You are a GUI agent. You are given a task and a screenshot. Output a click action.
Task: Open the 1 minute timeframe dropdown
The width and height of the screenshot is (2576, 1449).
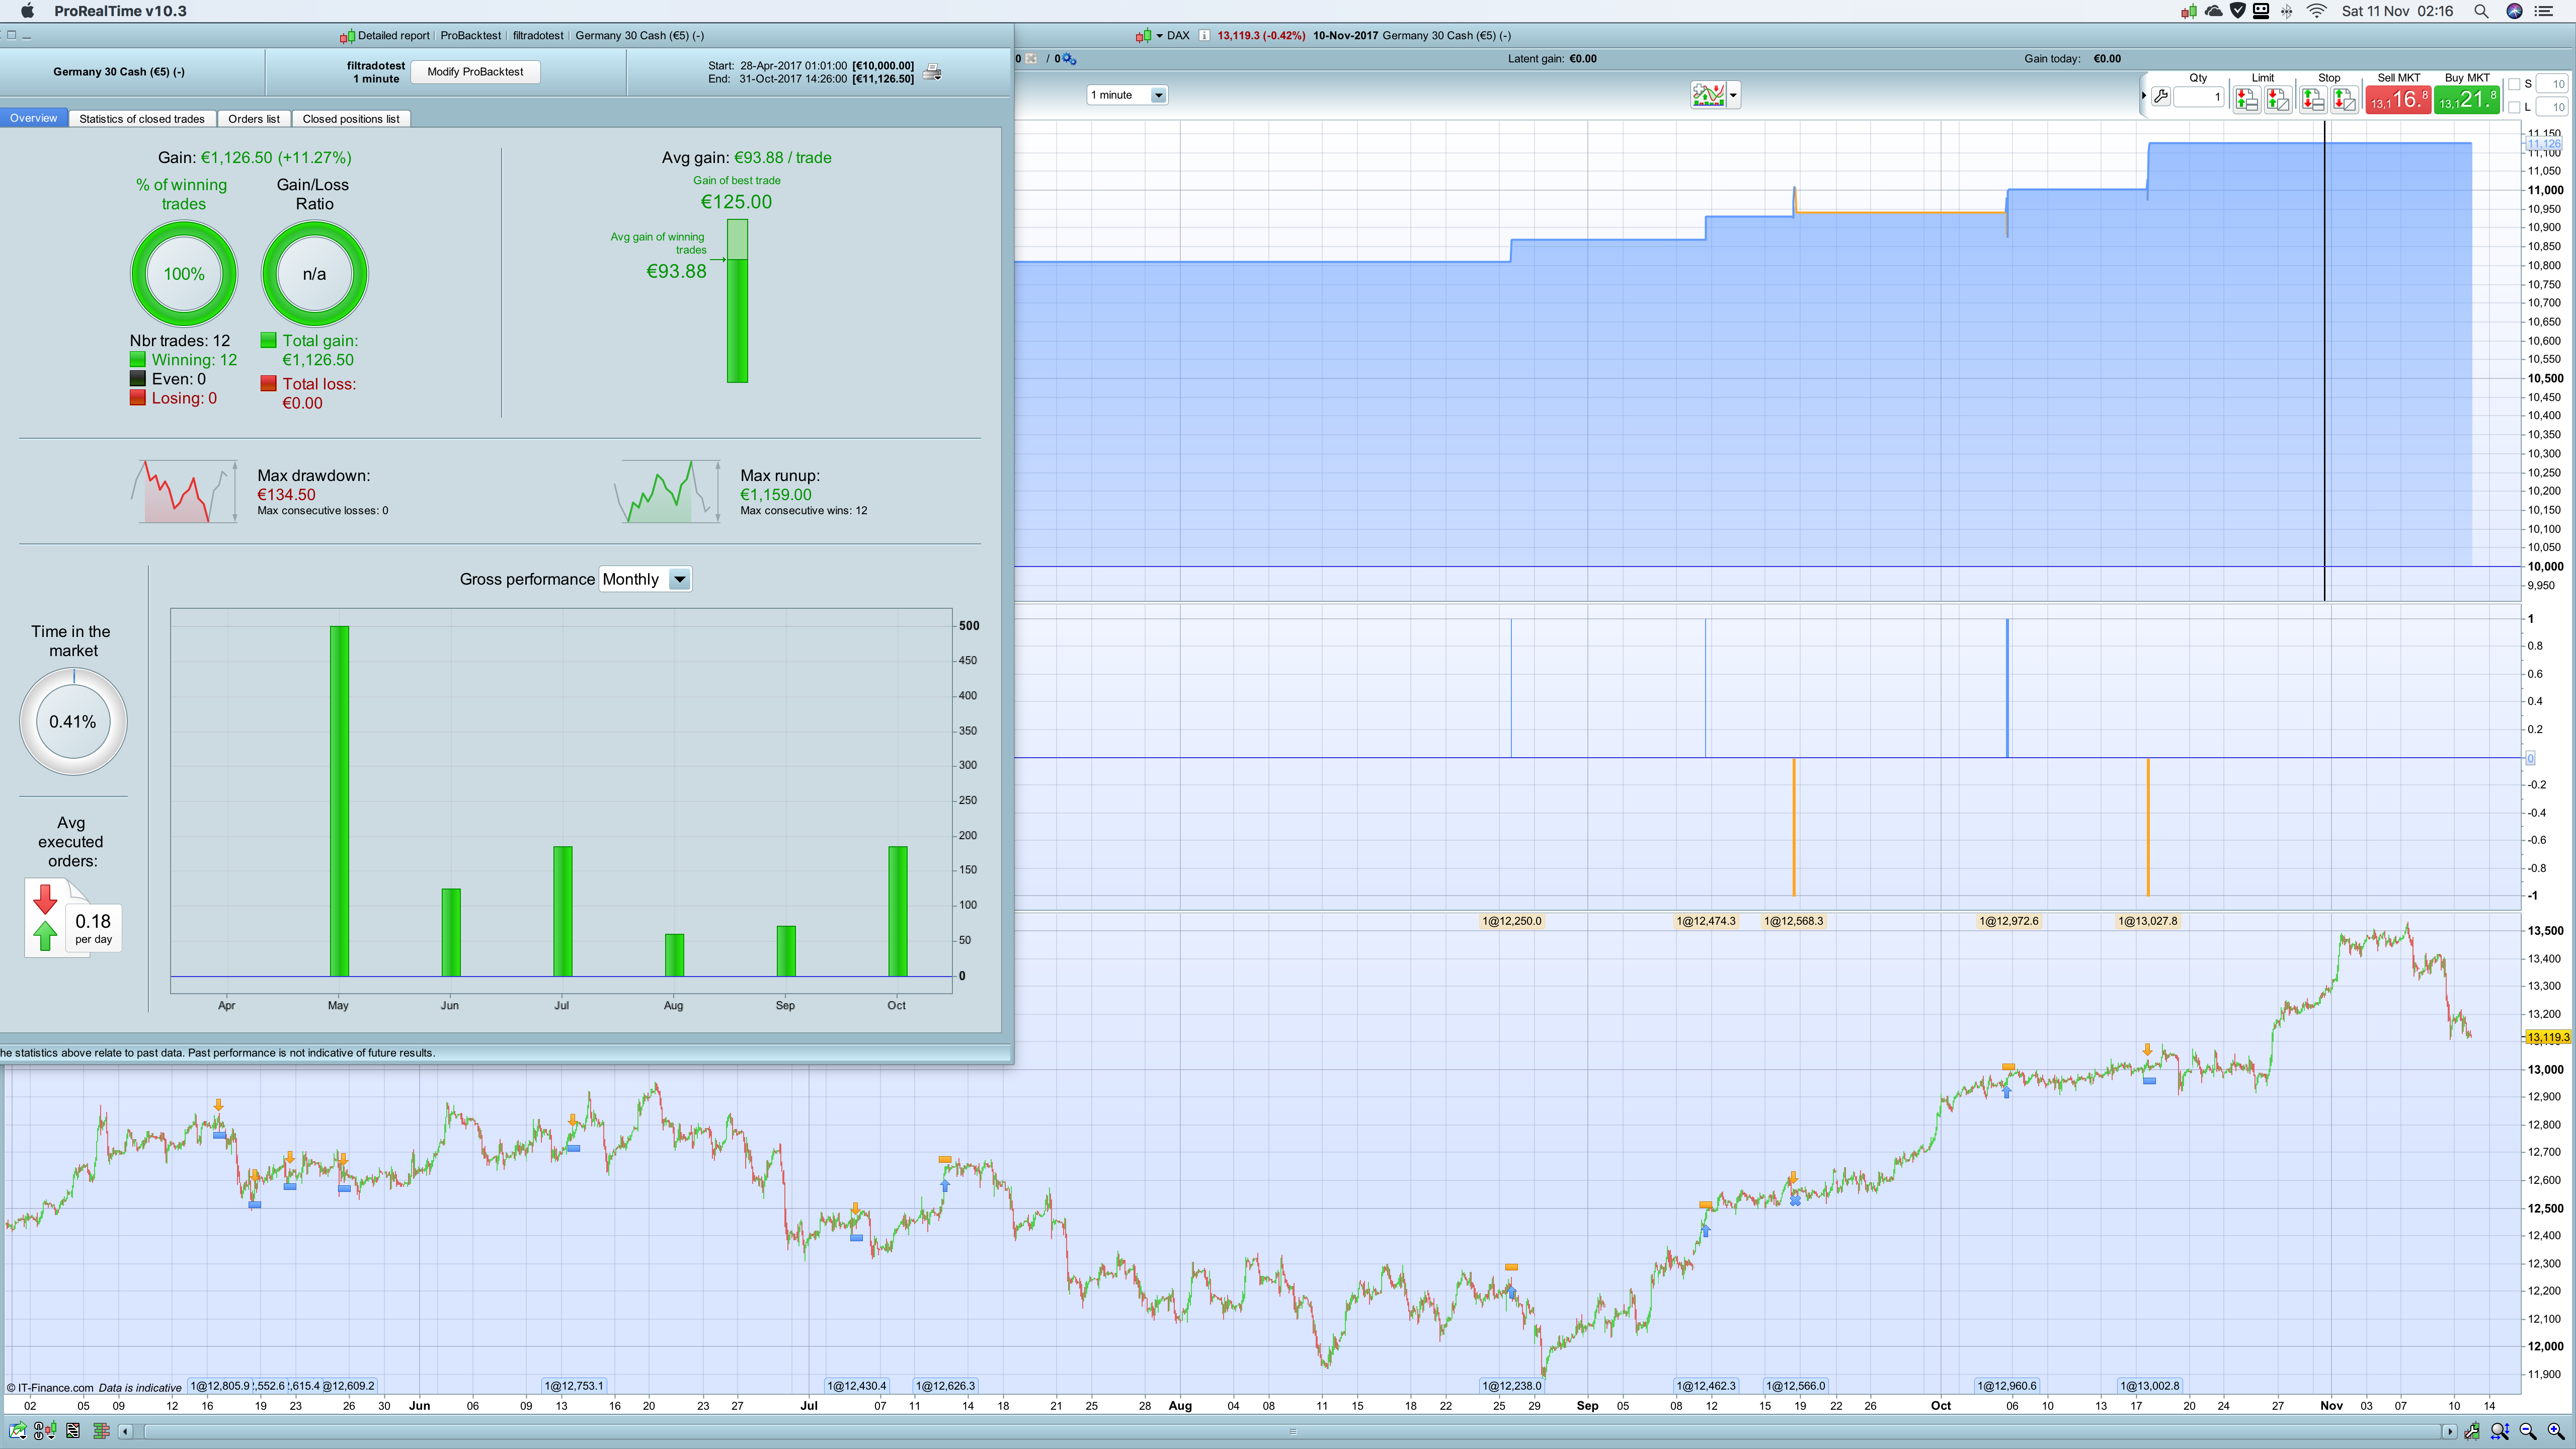pos(1157,95)
